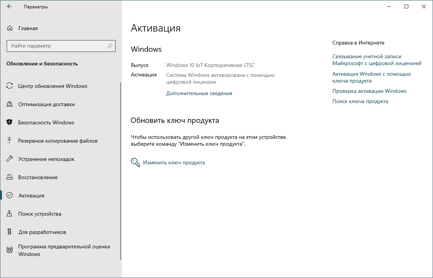Click the Для разработчиков tools icon

(9, 232)
